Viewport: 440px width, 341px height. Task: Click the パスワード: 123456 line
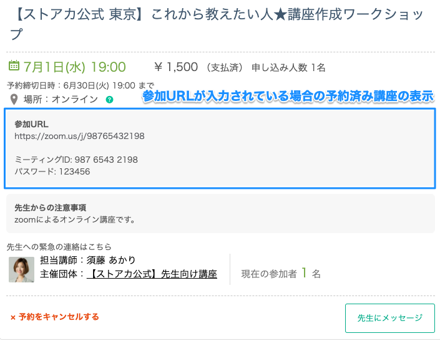coord(52,171)
